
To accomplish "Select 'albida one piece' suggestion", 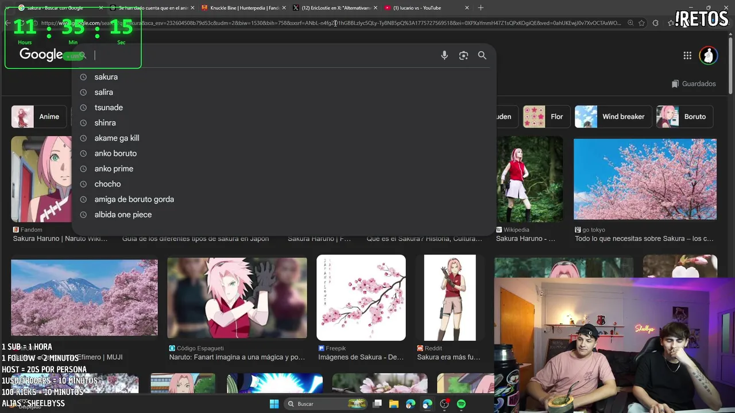I will click(x=123, y=215).
